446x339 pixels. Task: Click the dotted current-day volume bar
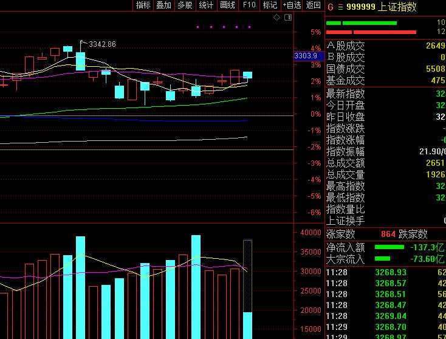point(248,276)
